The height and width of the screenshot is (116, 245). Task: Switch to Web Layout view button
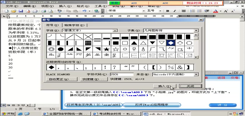pyautogui.click(x=8, y=105)
